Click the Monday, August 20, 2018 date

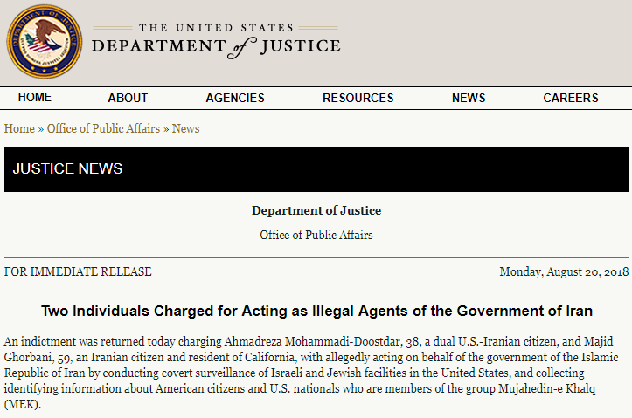click(564, 271)
